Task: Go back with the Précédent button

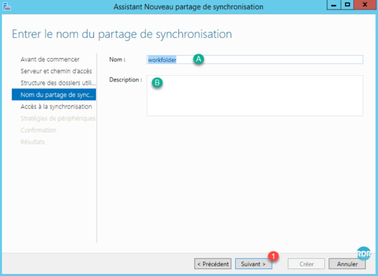Action: pyautogui.click(x=213, y=264)
